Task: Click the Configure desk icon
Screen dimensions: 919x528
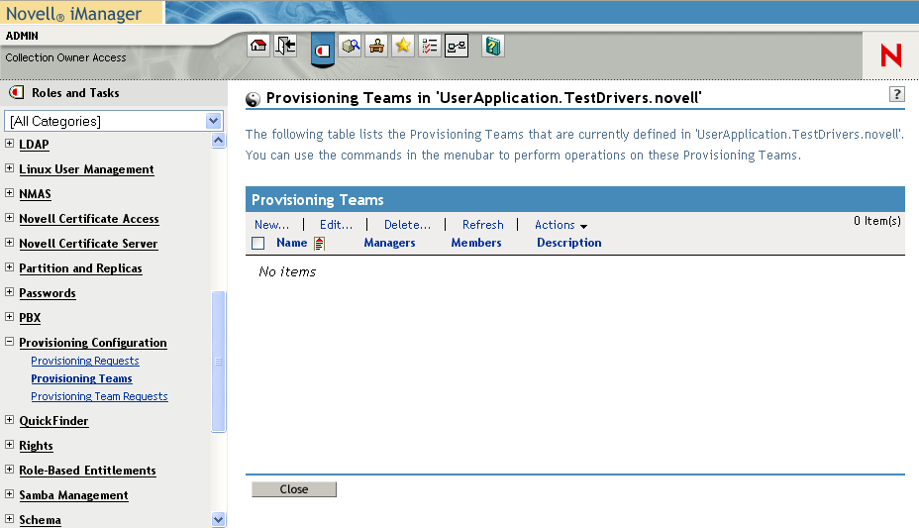Action: 377,46
